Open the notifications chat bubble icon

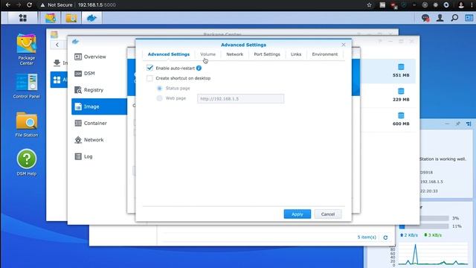[x=425, y=18]
